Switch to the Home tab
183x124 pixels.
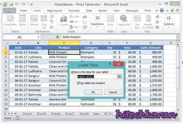24,11
